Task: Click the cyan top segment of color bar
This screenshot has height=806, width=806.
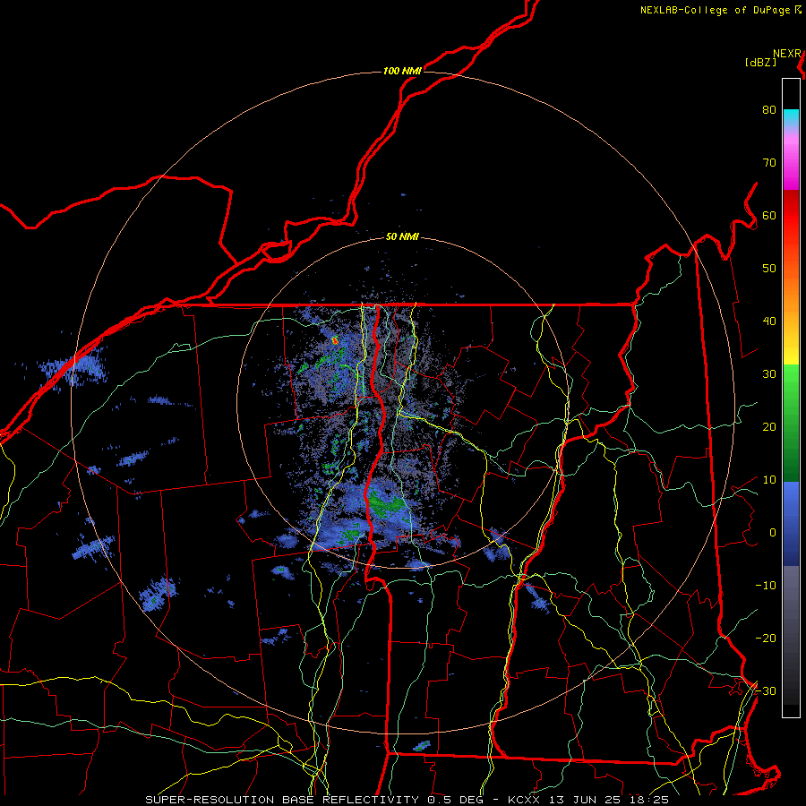Action: click(791, 118)
